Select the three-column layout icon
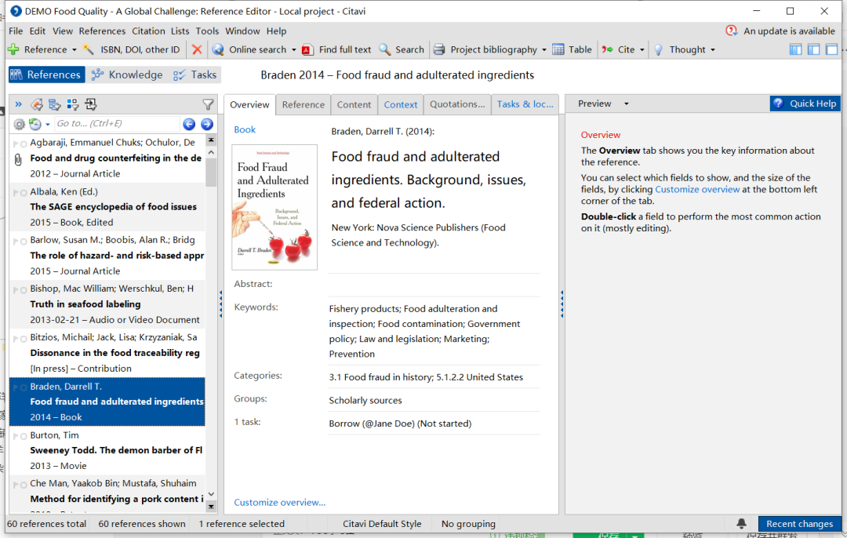The width and height of the screenshot is (847, 538). point(796,49)
